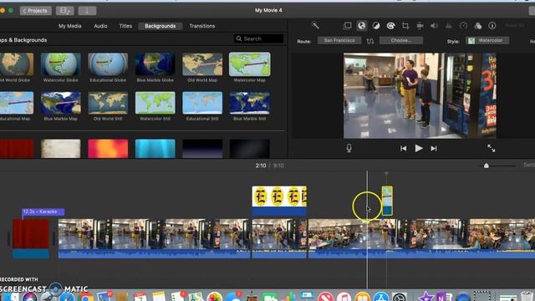Image resolution: width=535 pixels, height=301 pixels.
Task: Select the Backgrounds tab
Action: (160, 26)
